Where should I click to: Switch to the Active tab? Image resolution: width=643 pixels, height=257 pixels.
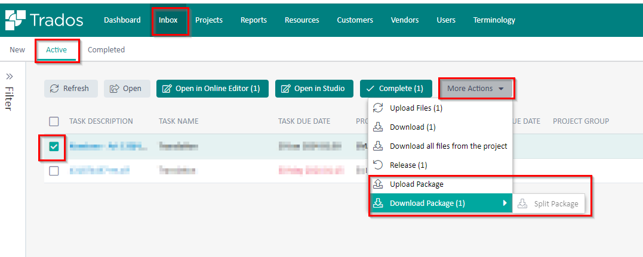(56, 50)
